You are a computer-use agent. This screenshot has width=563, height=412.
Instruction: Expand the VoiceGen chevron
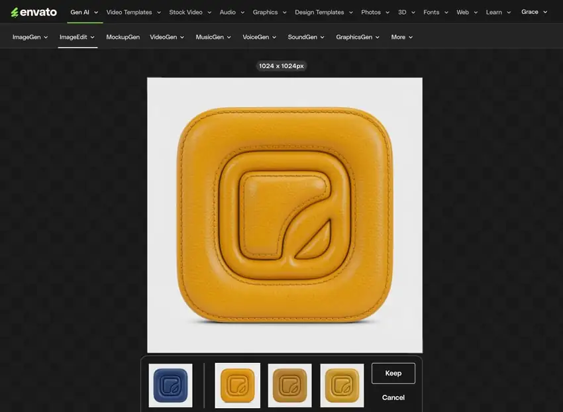pos(274,37)
